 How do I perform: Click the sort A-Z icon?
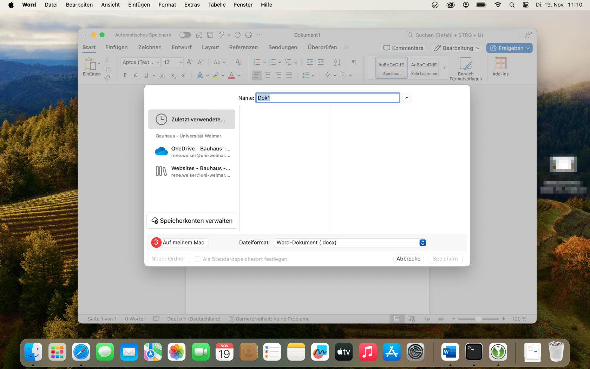click(337, 62)
